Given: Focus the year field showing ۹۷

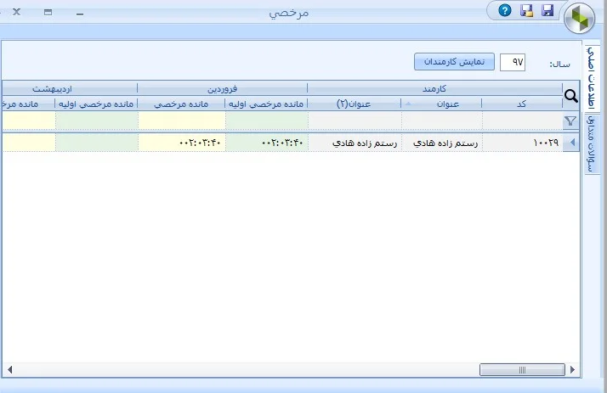Looking at the screenshot, I should tap(513, 62).
